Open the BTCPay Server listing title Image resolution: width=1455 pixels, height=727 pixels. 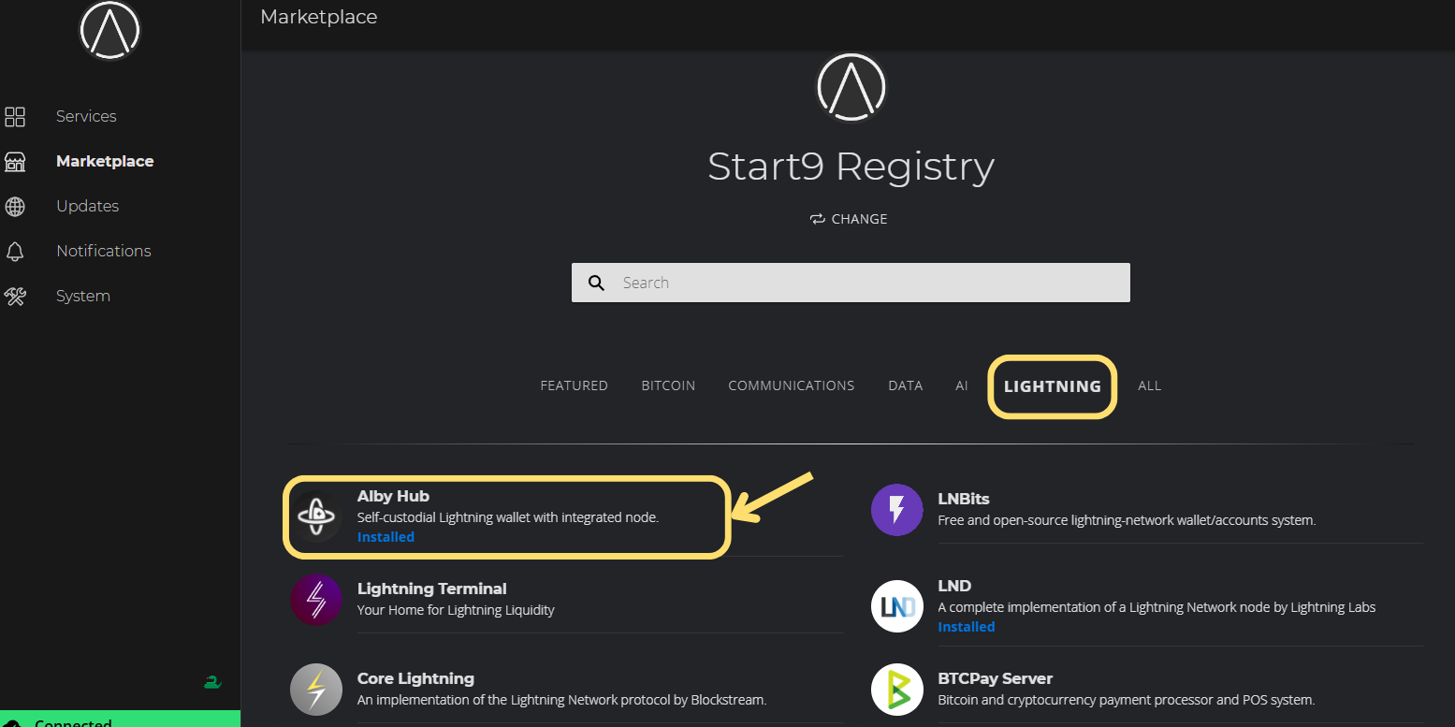click(x=995, y=678)
